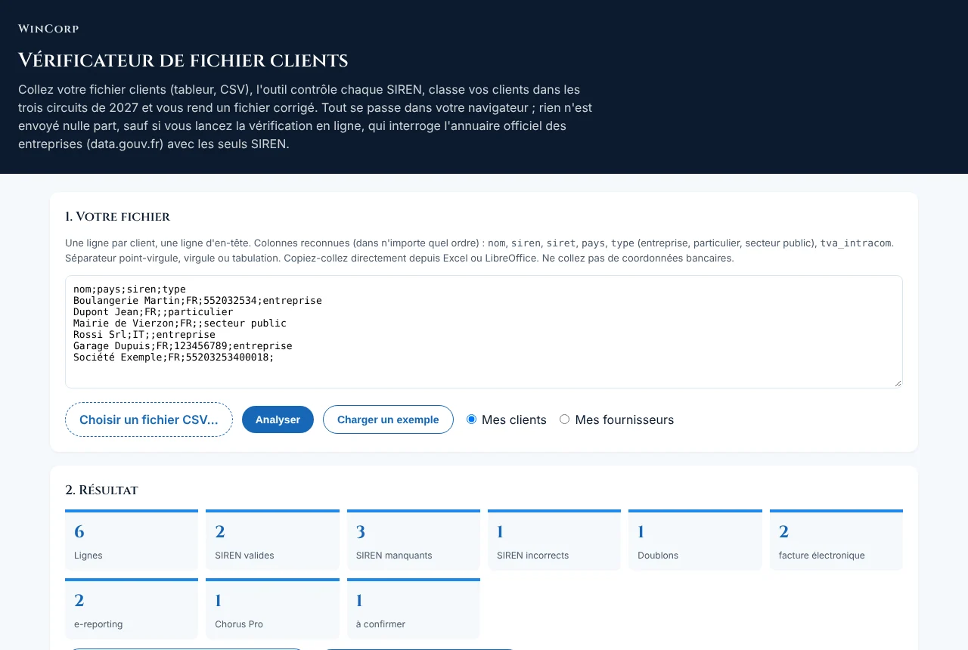The image size is (968, 650).
Task: Click the WinCorp brand name in header
Action: 48,29
